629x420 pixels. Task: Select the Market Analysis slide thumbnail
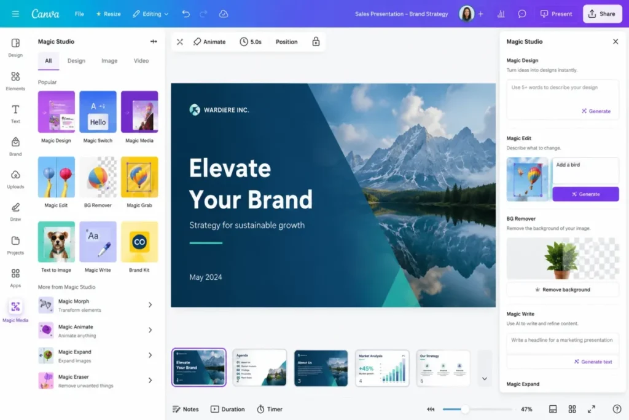click(382, 368)
